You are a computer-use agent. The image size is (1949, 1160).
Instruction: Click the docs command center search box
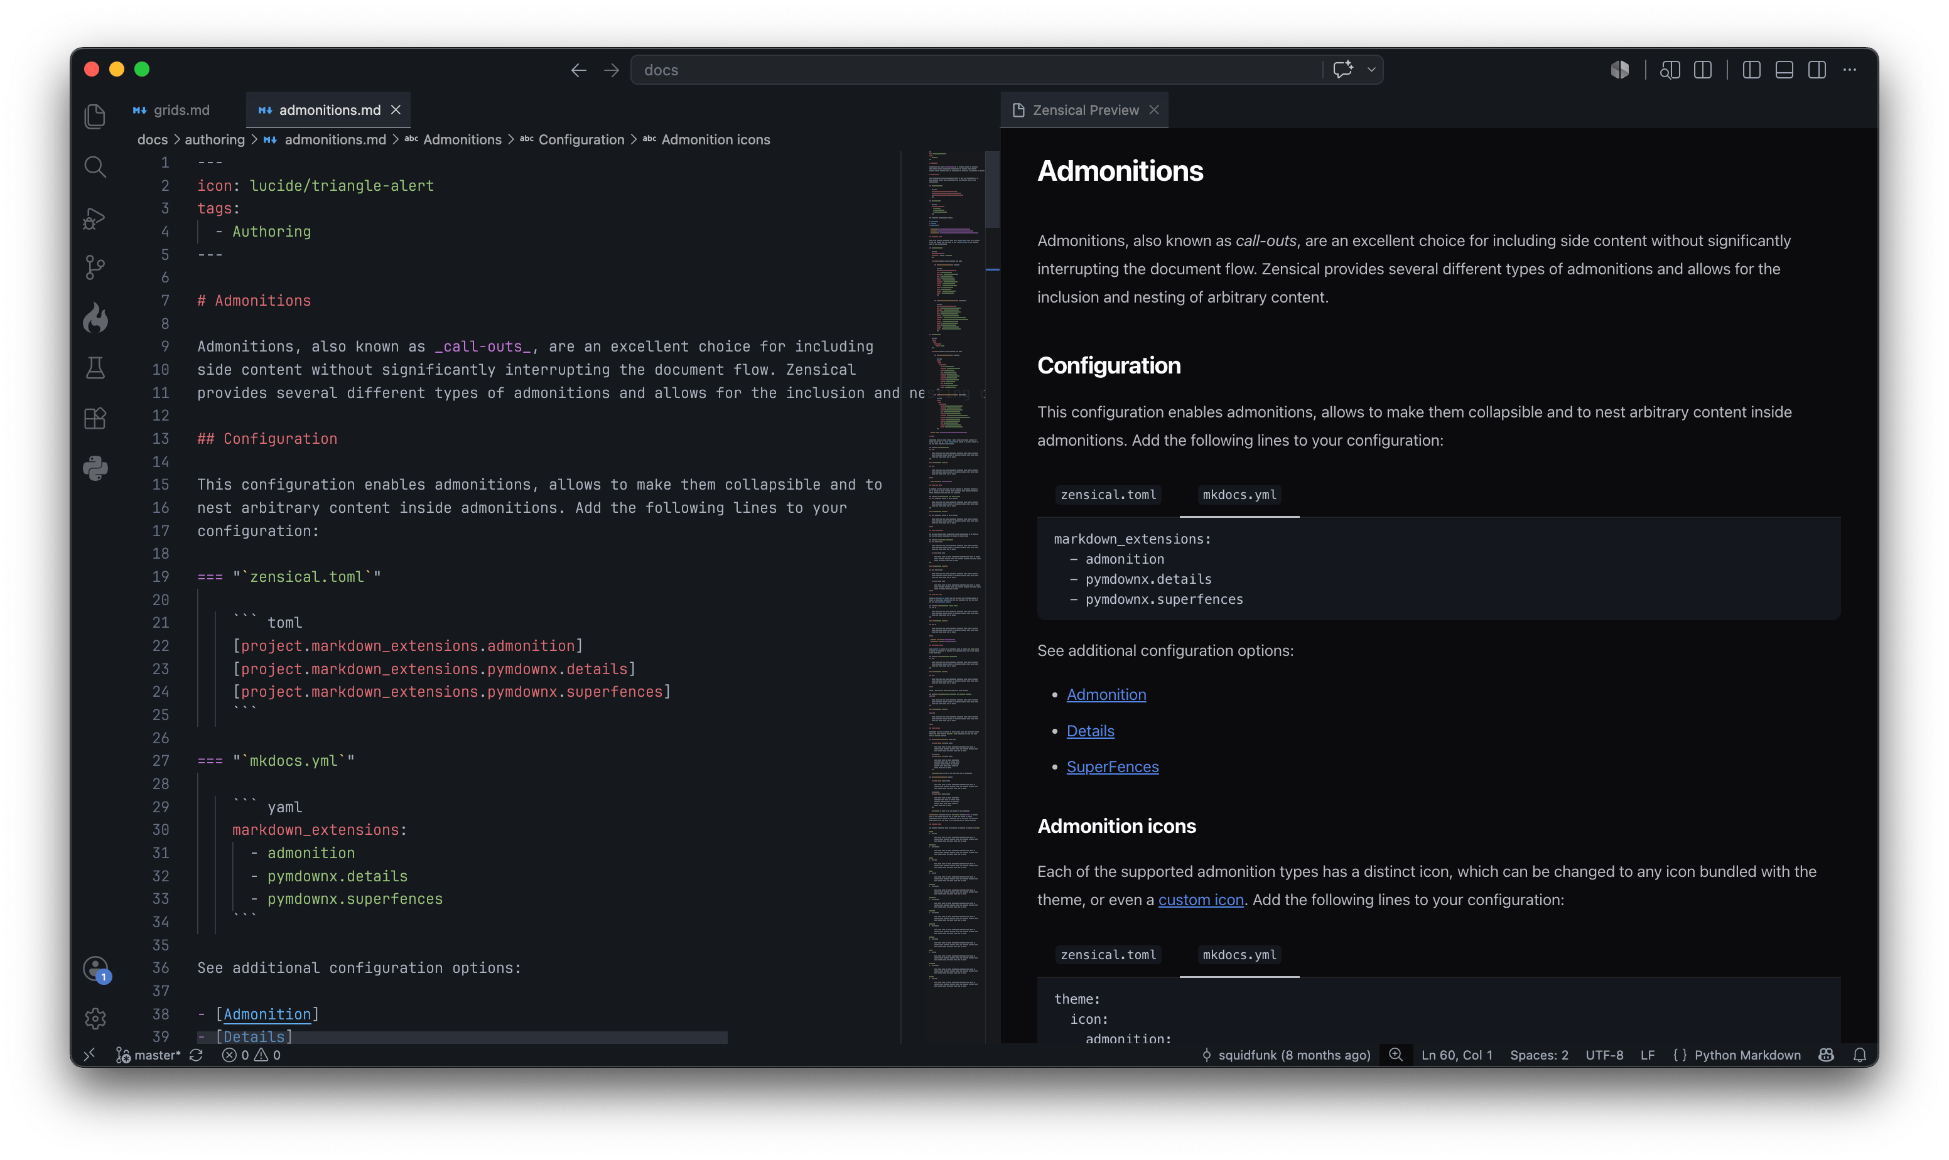(977, 70)
